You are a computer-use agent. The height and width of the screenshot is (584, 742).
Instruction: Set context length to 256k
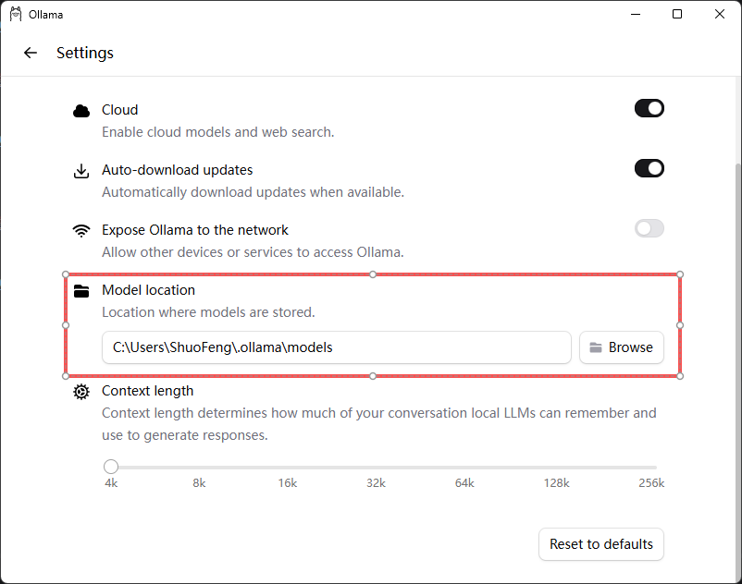(x=651, y=483)
